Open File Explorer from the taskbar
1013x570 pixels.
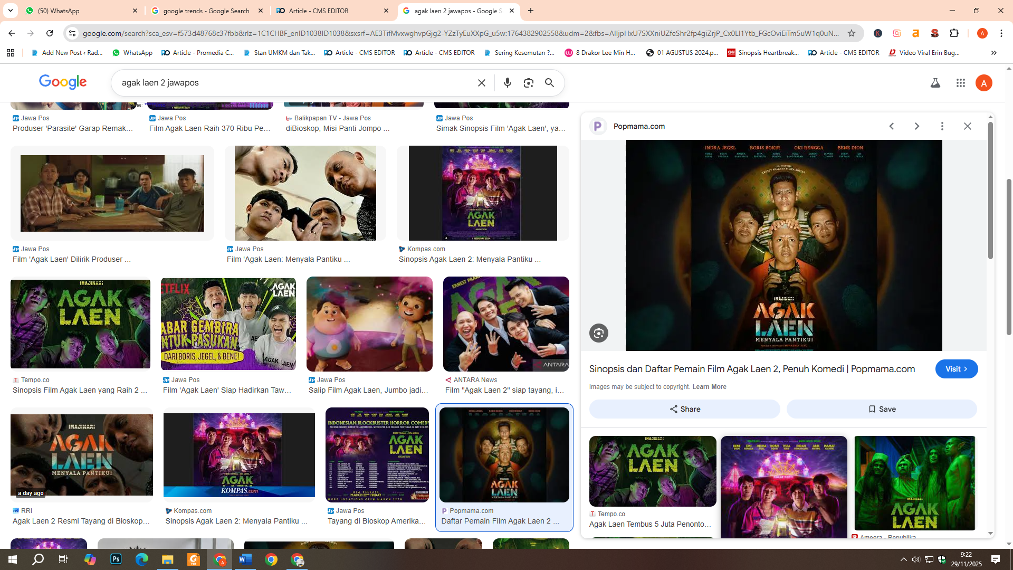pyautogui.click(x=168, y=559)
